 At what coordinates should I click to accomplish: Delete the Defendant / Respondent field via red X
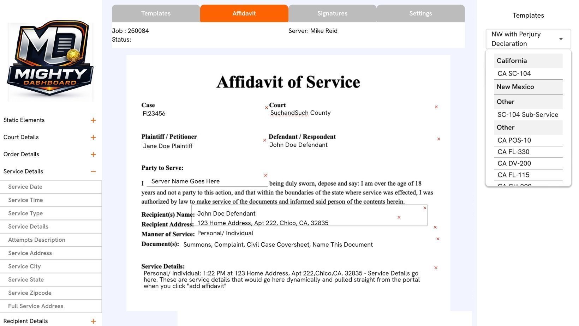[439, 139]
